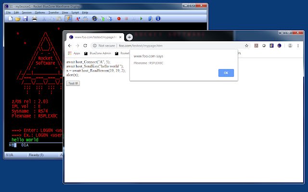This screenshot has height=192, width=308.
Task: Click the Test It! button on page
Action: tap(73, 83)
